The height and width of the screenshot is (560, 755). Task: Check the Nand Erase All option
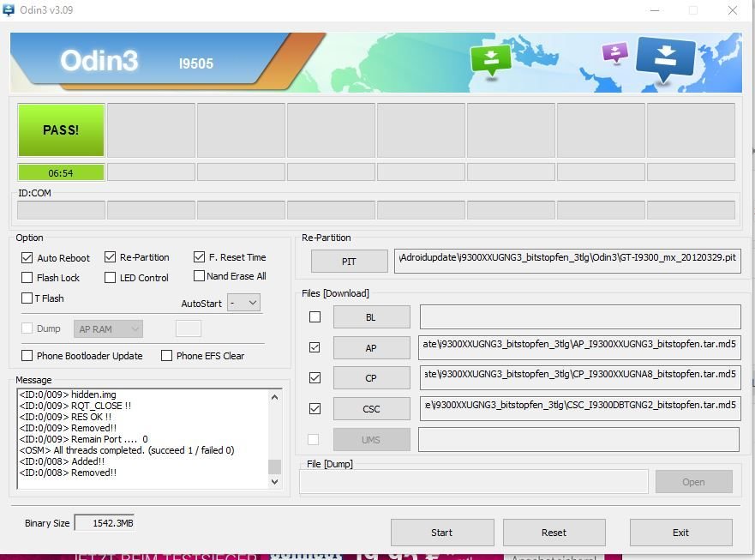(x=199, y=276)
